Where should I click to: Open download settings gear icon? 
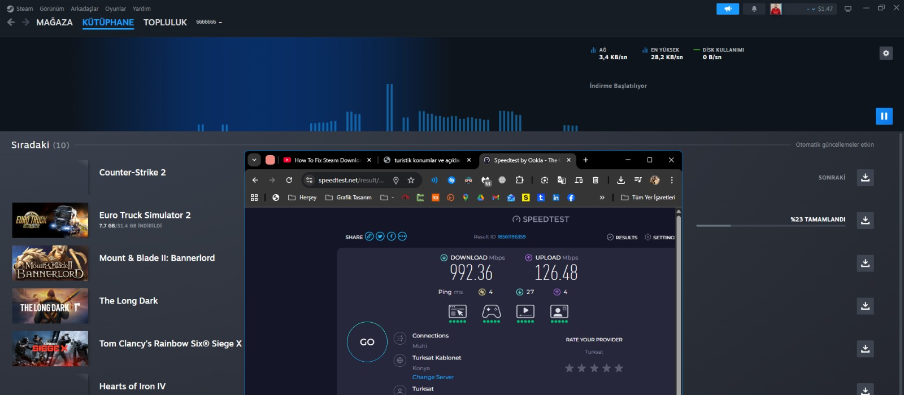[886, 53]
